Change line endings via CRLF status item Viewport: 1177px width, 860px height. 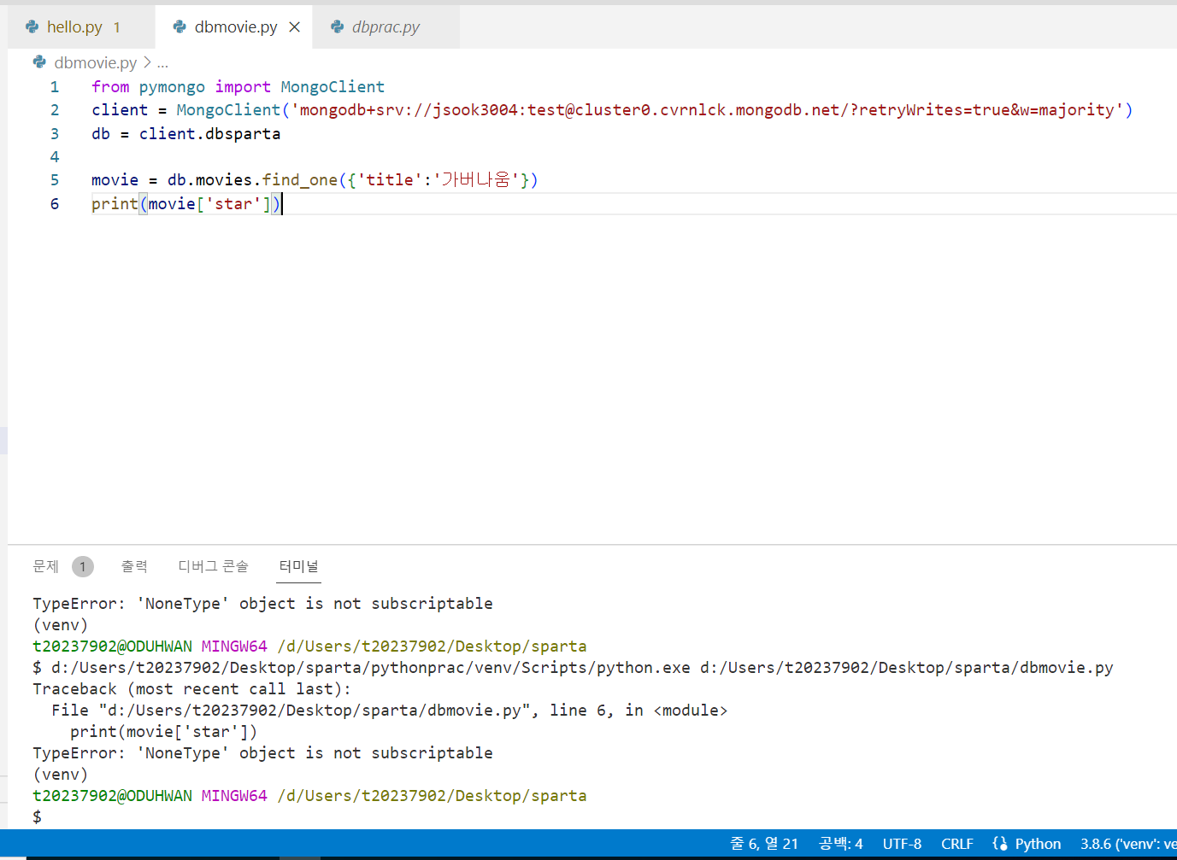coord(957,844)
